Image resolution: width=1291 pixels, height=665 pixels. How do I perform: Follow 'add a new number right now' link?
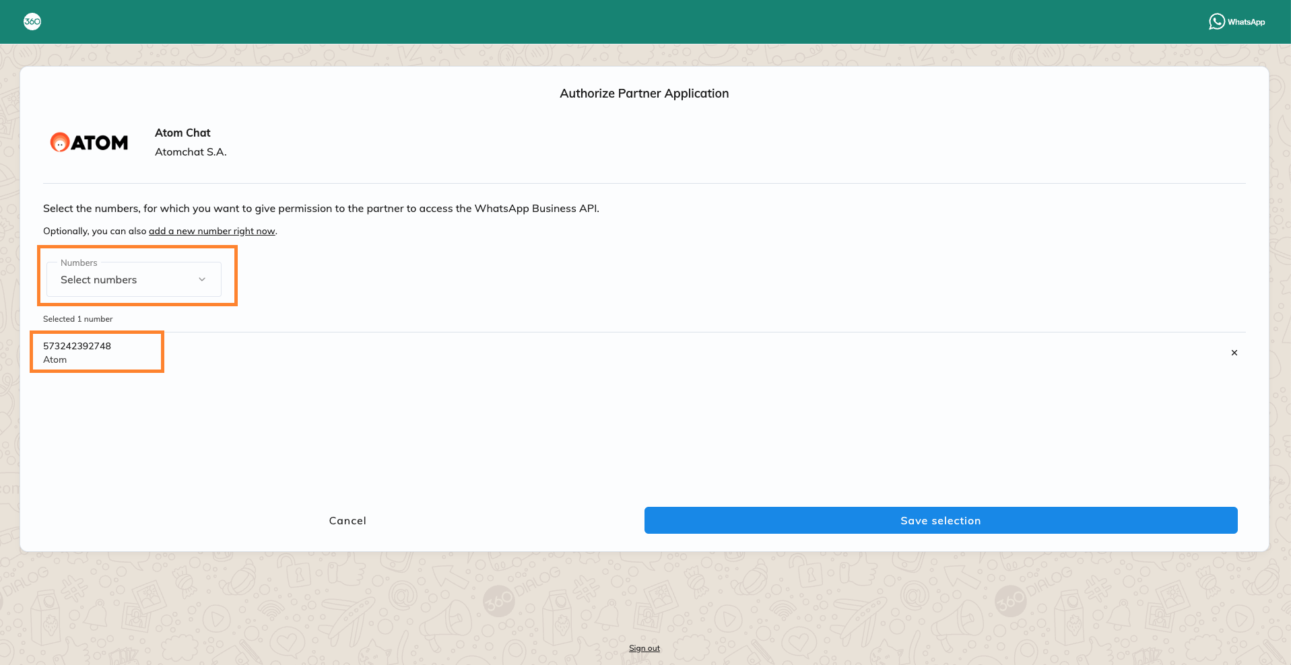[211, 231]
